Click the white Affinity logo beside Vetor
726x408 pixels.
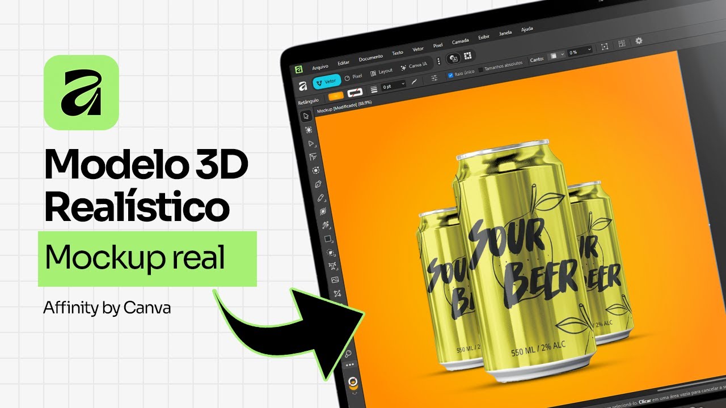pyautogui.click(x=303, y=86)
